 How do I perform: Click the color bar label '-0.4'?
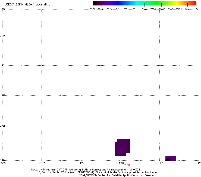[x=171, y=9]
